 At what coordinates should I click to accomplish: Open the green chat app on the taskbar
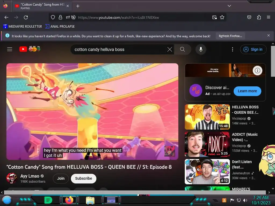pyautogui.click(x=48, y=200)
